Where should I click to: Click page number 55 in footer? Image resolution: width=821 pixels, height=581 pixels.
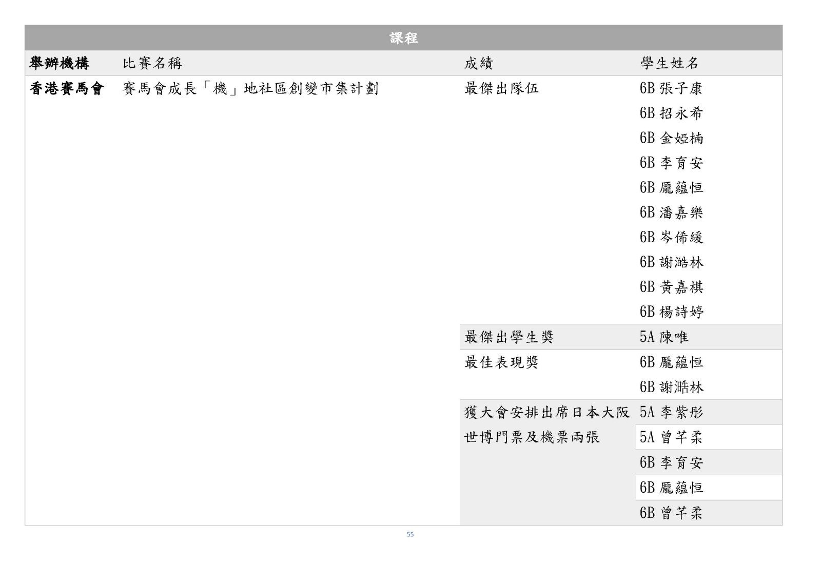410,534
